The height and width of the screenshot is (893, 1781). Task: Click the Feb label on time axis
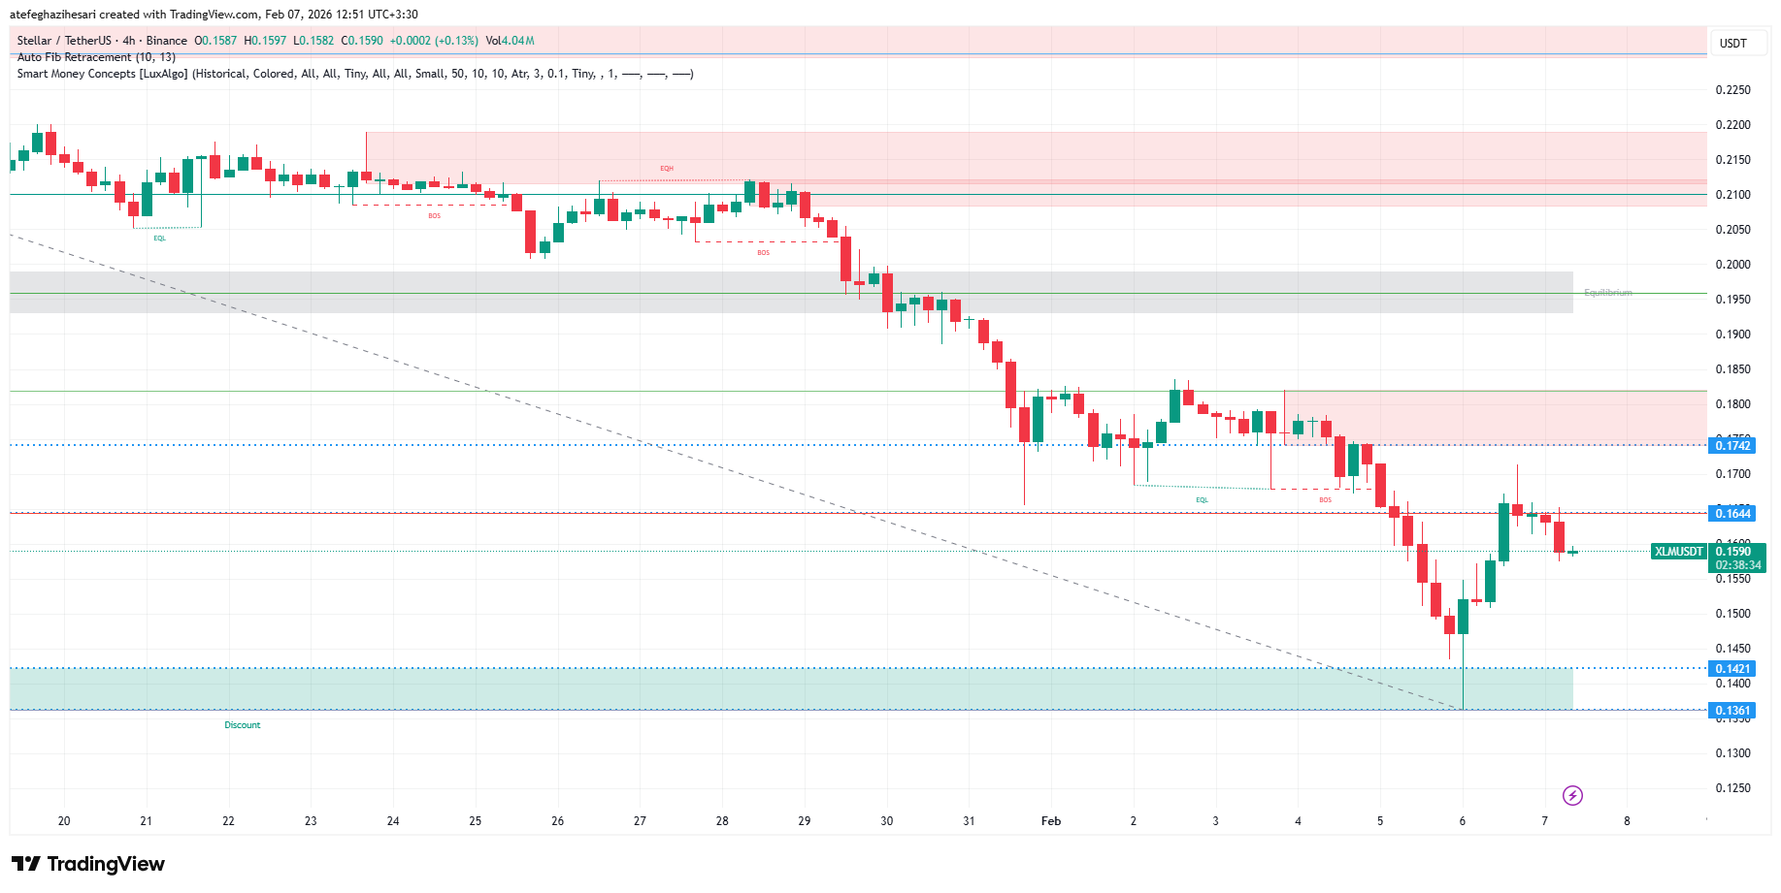(x=1051, y=821)
